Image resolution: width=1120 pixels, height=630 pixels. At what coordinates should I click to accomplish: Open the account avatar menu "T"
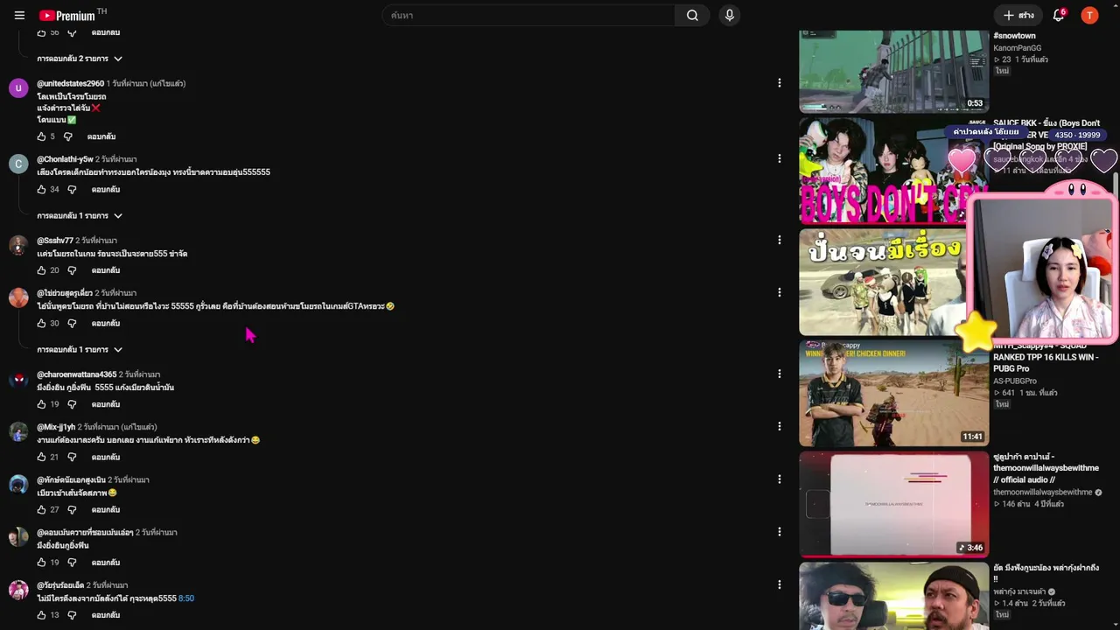point(1089,16)
